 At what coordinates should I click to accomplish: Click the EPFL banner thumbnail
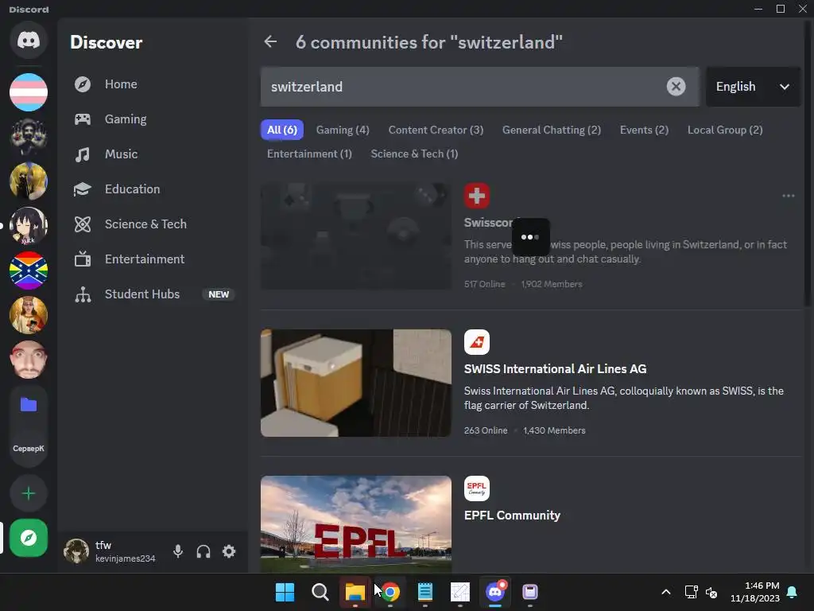tap(356, 524)
